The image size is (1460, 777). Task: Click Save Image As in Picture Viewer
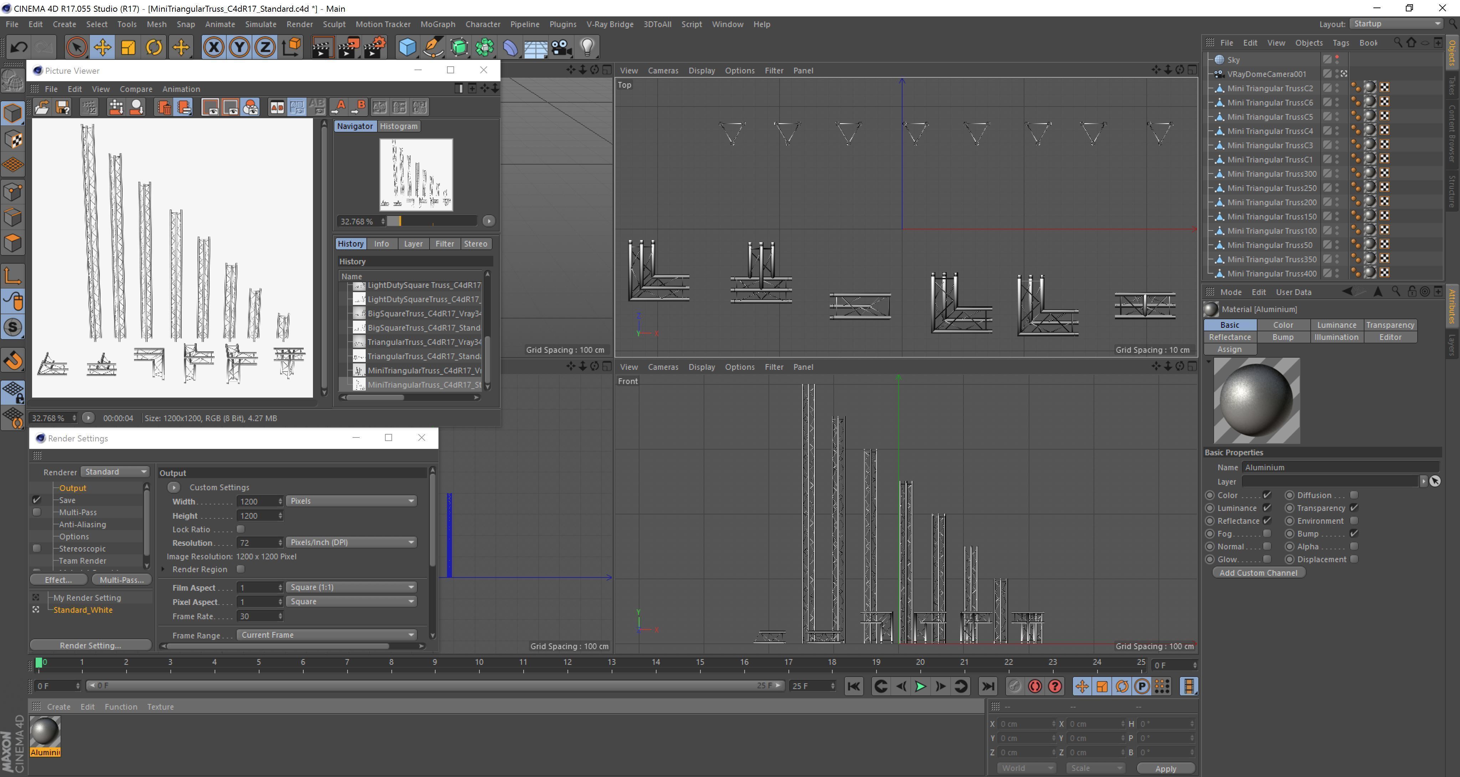(x=62, y=107)
